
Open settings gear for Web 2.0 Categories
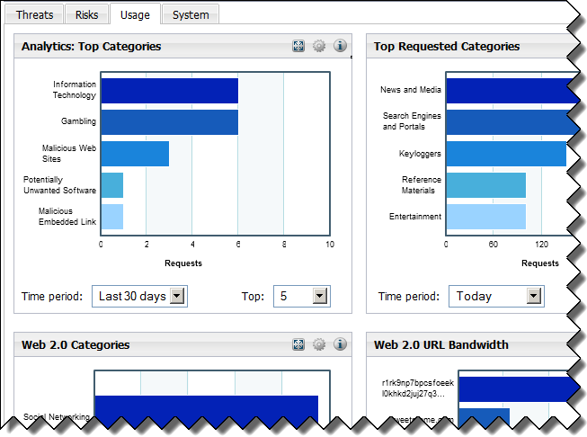coord(319,344)
